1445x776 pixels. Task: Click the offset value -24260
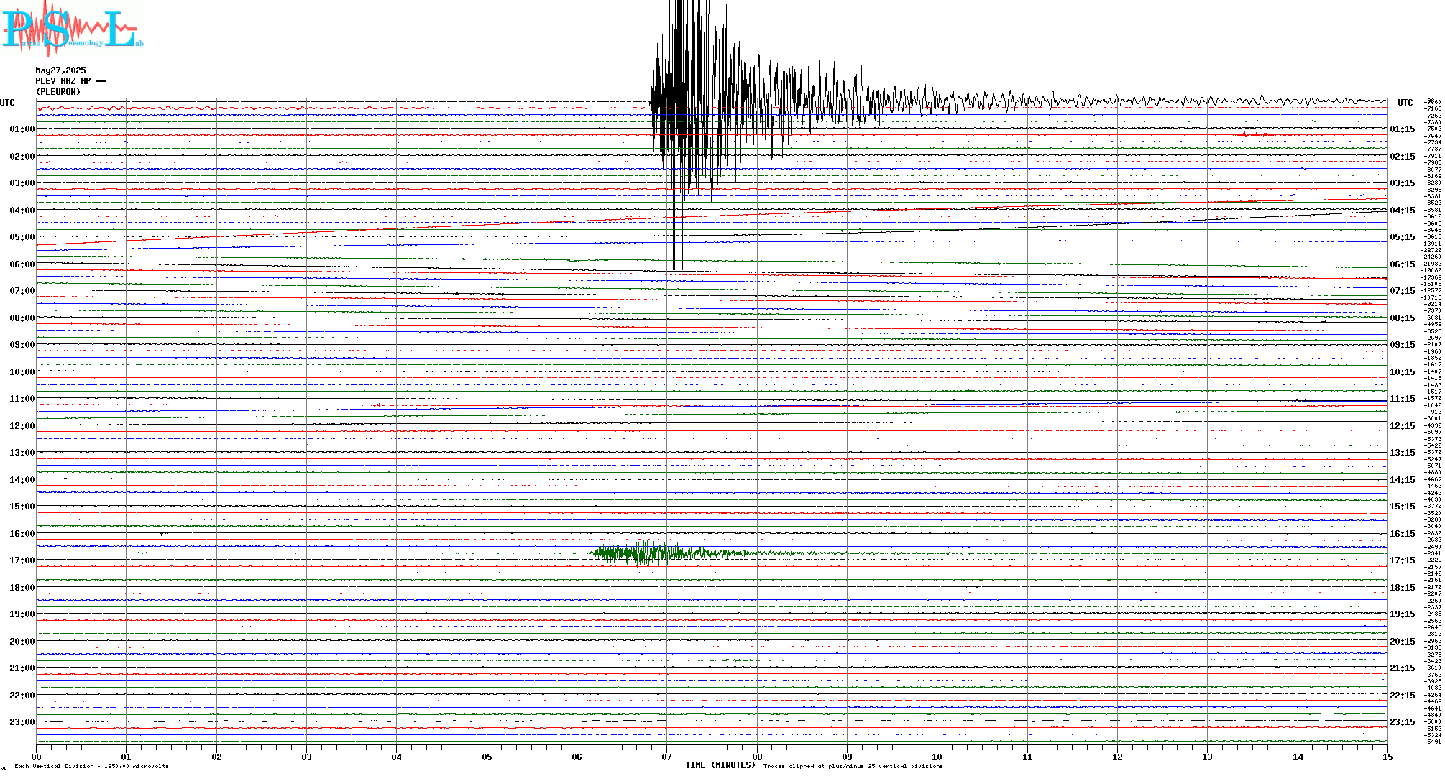pyautogui.click(x=1431, y=257)
